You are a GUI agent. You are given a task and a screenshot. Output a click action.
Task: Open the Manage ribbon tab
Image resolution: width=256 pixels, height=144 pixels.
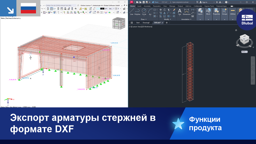click(172, 6)
